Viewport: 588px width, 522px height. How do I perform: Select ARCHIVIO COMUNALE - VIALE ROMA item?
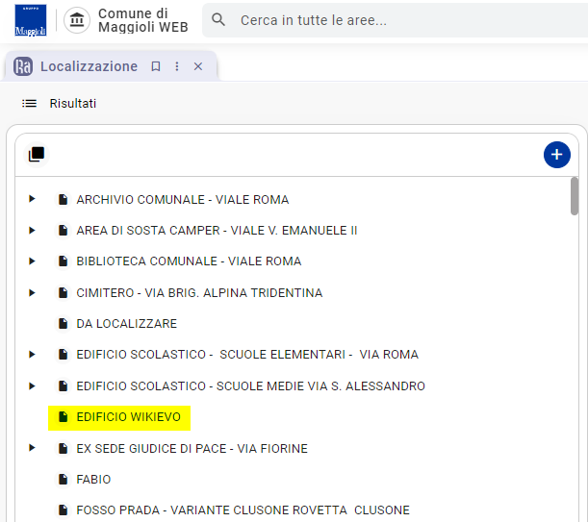[x=183, y=199]
